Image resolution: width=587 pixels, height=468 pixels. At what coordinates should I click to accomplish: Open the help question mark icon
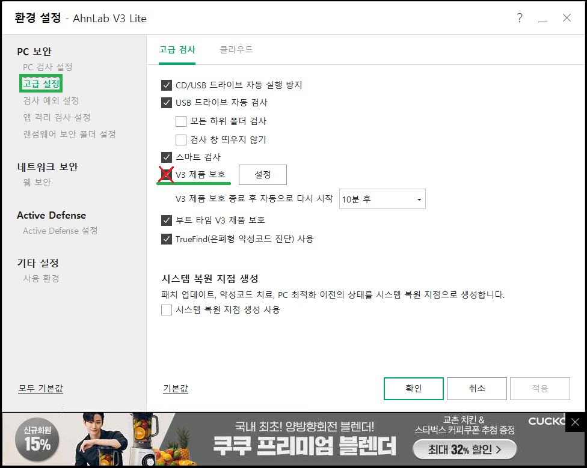point(520,17)
